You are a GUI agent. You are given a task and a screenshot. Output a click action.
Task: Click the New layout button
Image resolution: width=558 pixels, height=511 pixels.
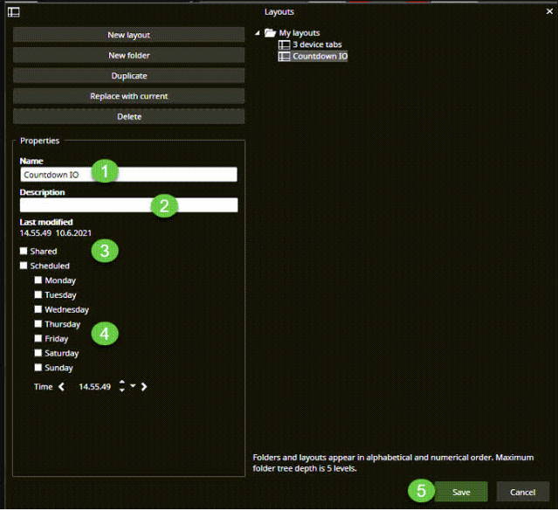(x=128, y=35)
